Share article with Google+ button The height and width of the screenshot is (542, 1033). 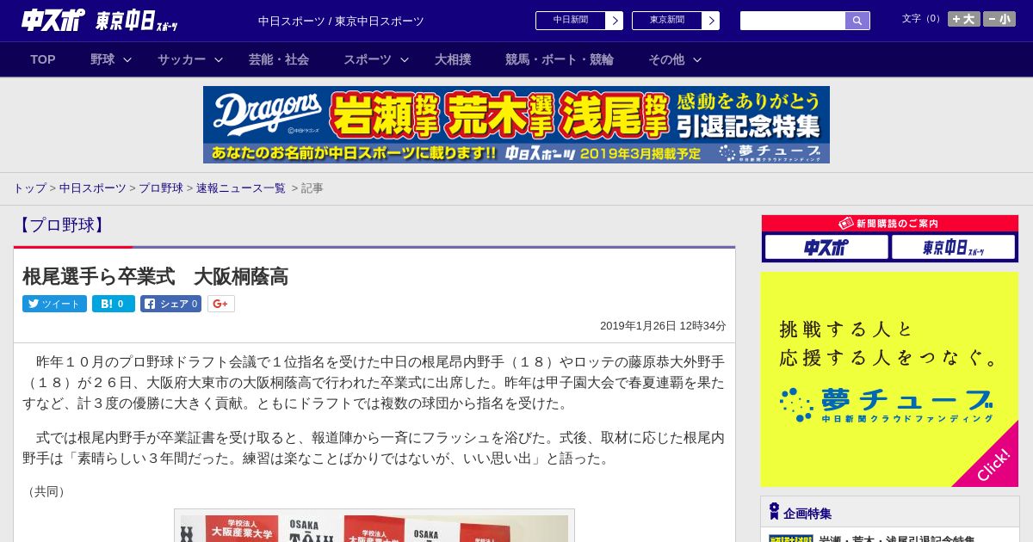point(220,304)
